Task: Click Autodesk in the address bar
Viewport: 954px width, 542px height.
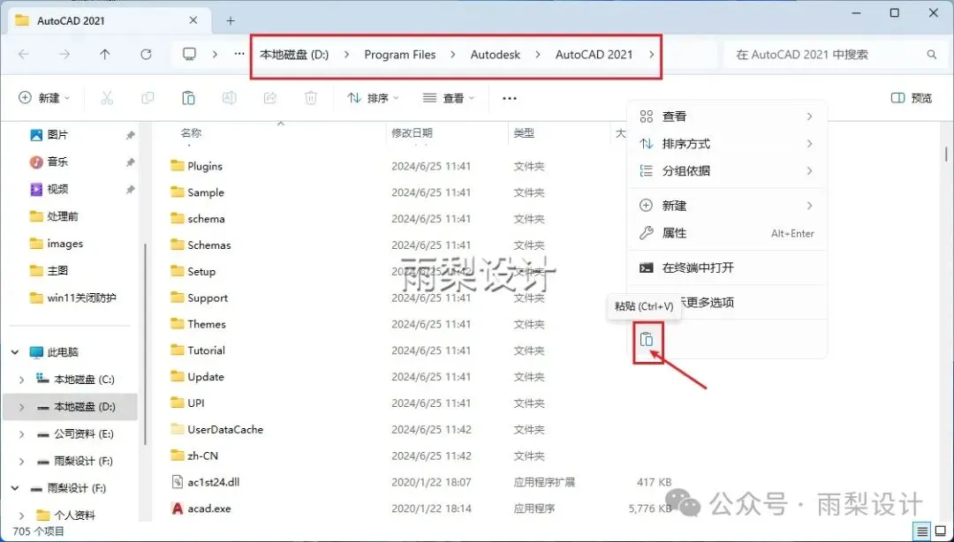Action: click(x=496, y=55)
